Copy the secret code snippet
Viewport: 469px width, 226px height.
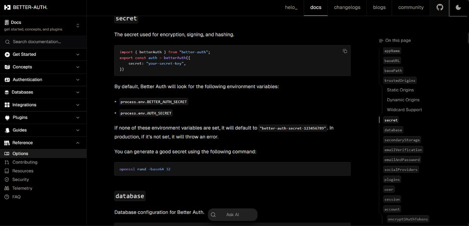pyautogui.click(x=345, y=51)
